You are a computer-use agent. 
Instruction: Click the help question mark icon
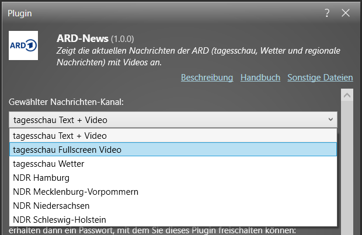coord(327,12)
